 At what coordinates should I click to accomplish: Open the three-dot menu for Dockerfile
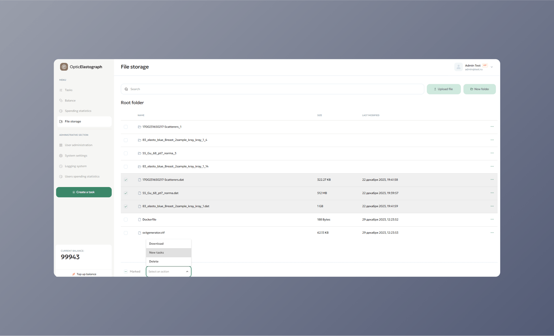(x=492, y=219)
